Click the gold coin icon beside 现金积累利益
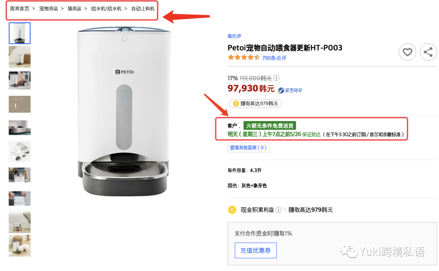 click(232, 210)
